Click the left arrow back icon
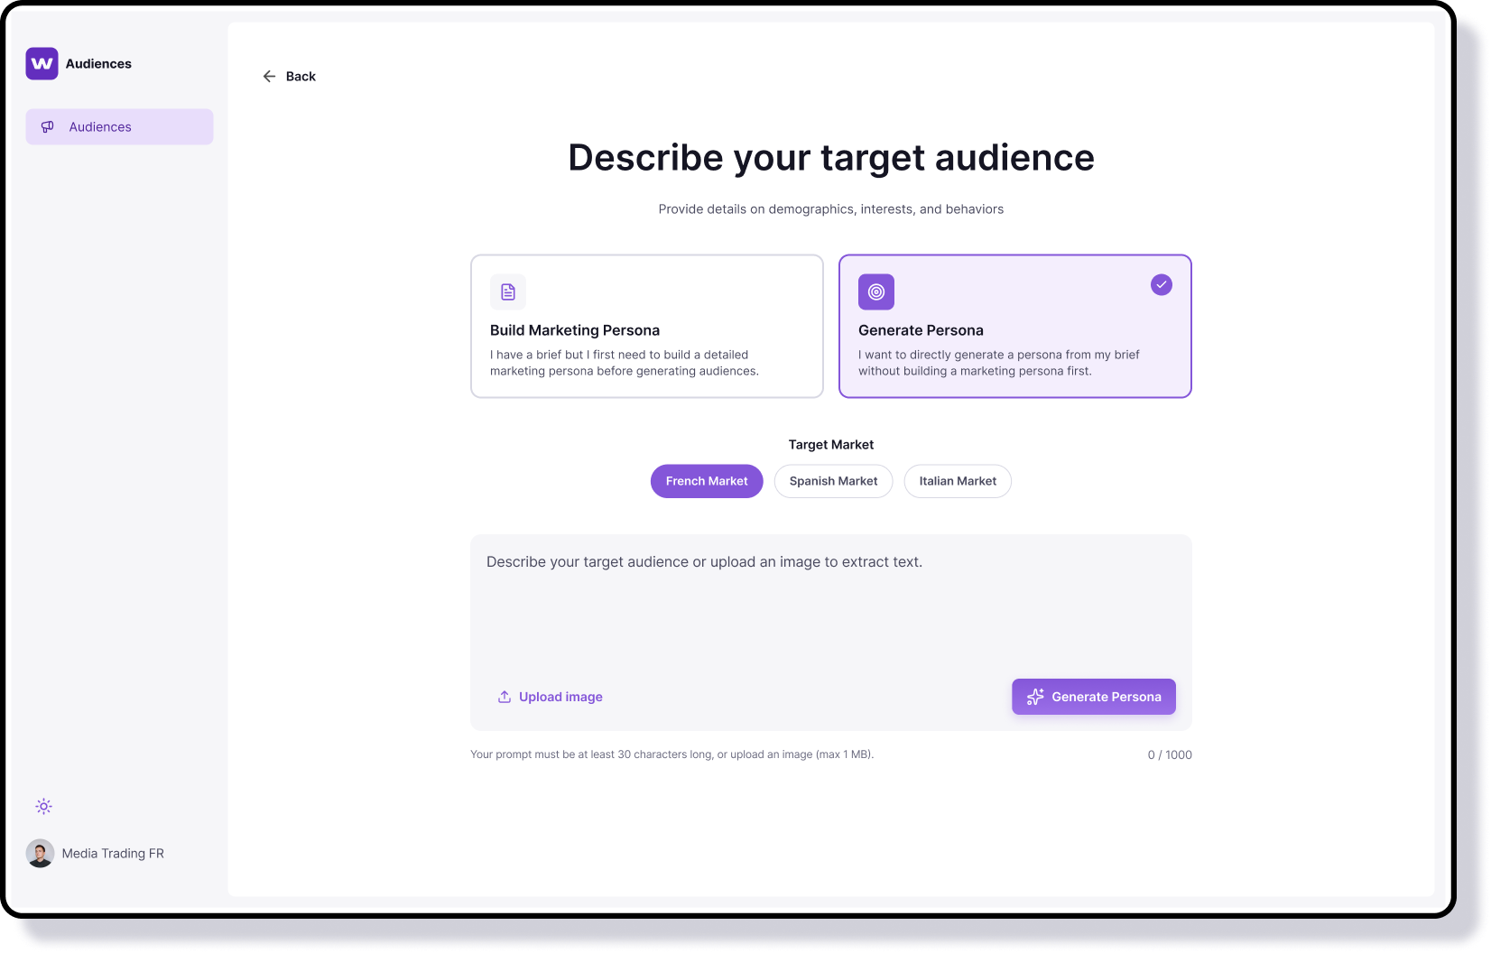 click(x=269, y=77)
